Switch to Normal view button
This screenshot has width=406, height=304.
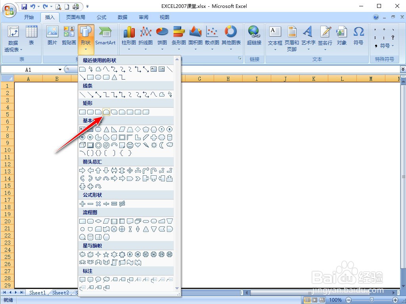[x=307, y=300]
